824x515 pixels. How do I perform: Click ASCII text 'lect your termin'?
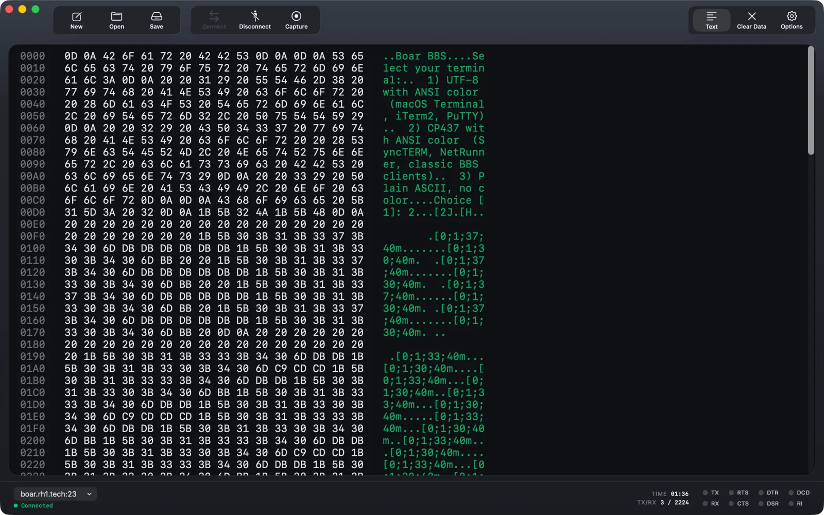[x=434, y=68]
